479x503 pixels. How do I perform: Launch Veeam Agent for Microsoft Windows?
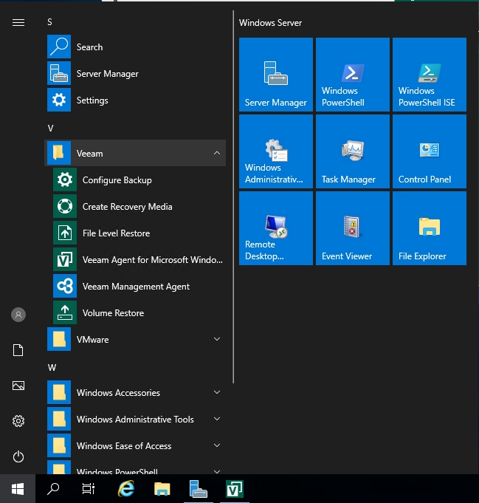151,260
